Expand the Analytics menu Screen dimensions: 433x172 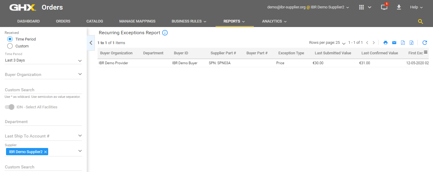click(x=274, y=21)
